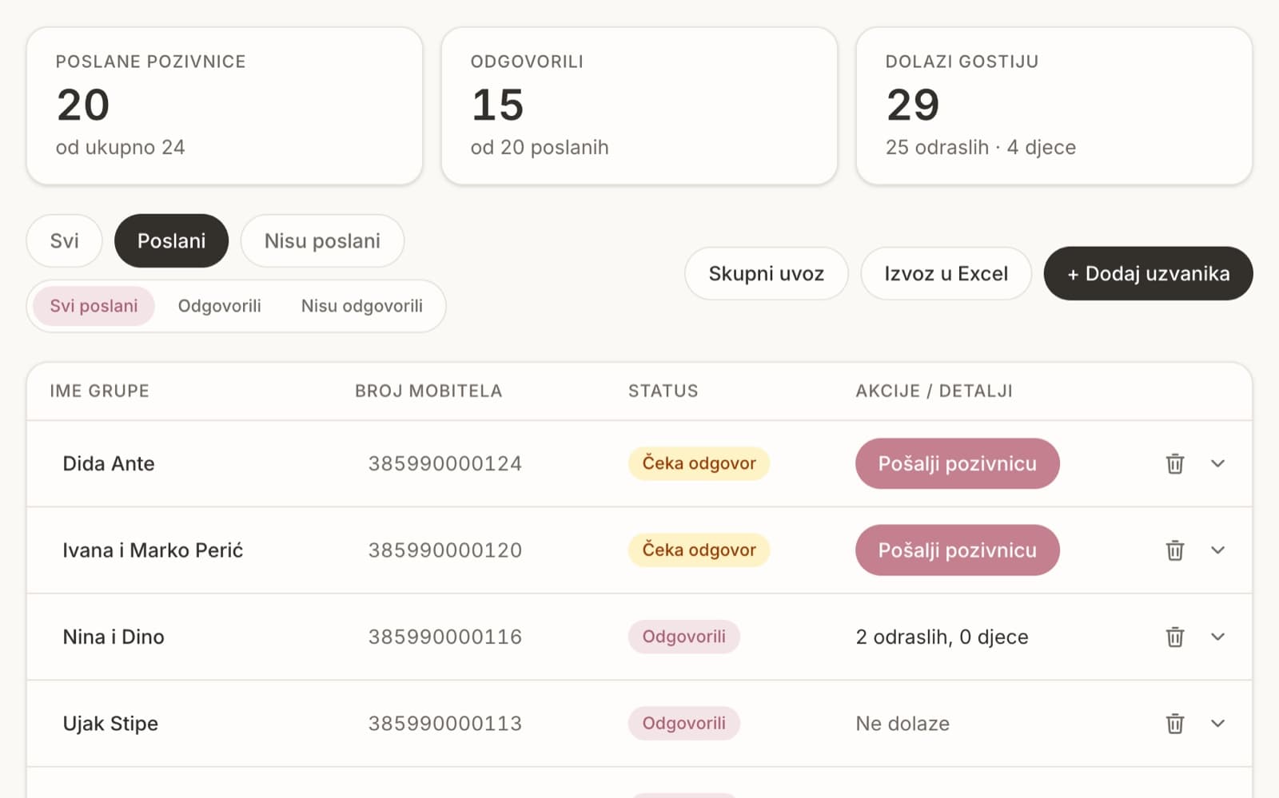Click Čeka odgovor badge for Dida Ante
1279x798 pixels.
699,463
